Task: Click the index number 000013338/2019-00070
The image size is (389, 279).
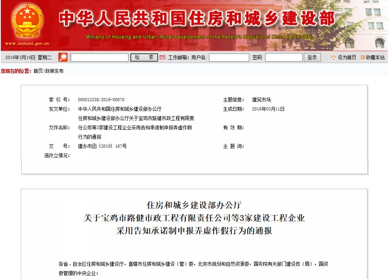Action: point(101,100)
